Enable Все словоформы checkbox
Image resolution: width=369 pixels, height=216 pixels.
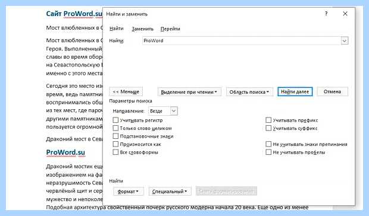[x=115, y=152]
